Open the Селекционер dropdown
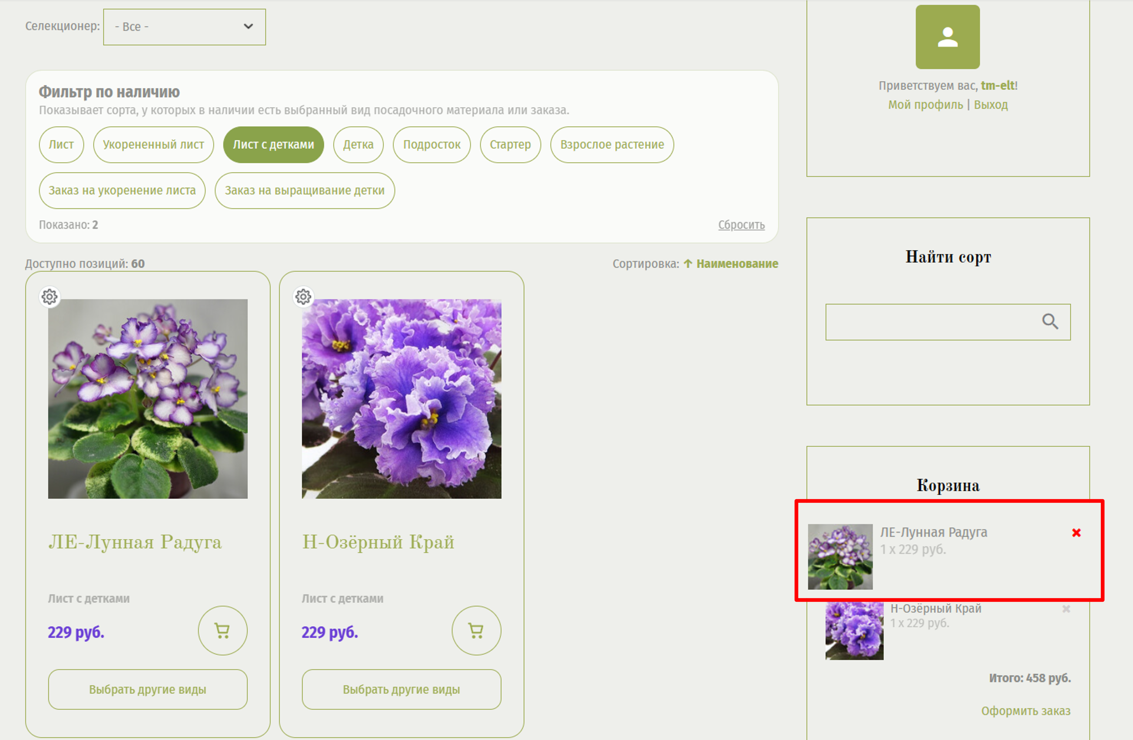The height and width of the screenshot is (740, 1133). pos(184,27)
